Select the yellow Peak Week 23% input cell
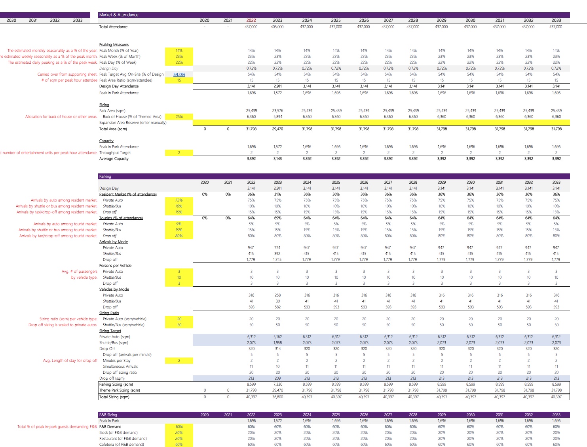 [x=179, y=57]
